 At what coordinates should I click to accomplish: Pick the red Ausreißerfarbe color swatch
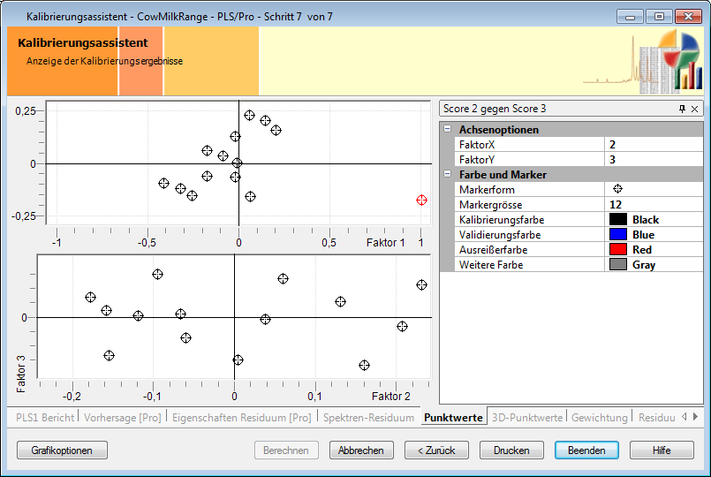617,250
